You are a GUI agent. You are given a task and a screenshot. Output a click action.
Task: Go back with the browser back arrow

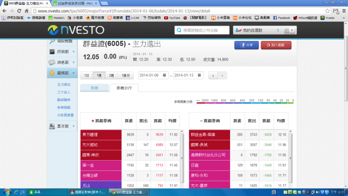tap(4, 11)
